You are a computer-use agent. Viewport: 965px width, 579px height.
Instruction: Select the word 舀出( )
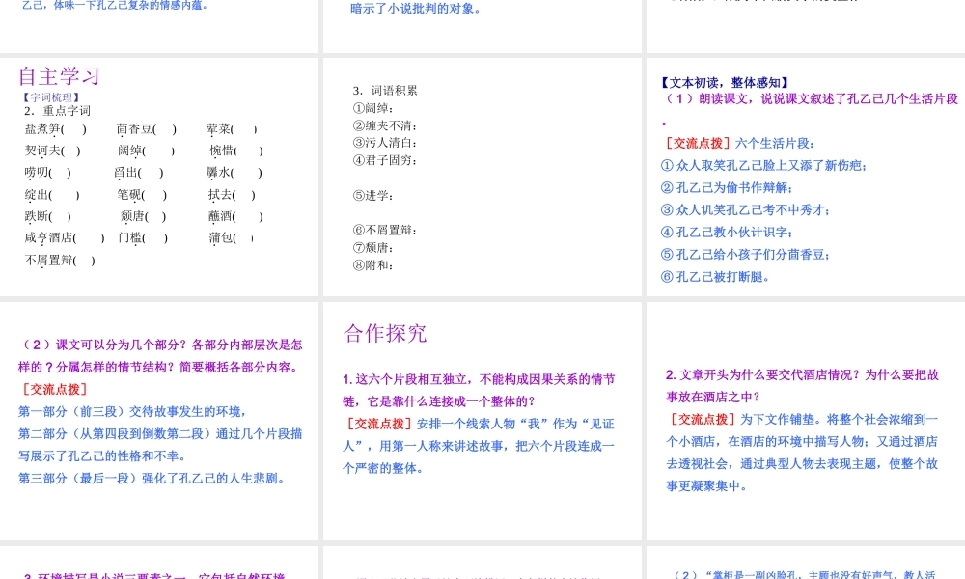coord(138,173)
